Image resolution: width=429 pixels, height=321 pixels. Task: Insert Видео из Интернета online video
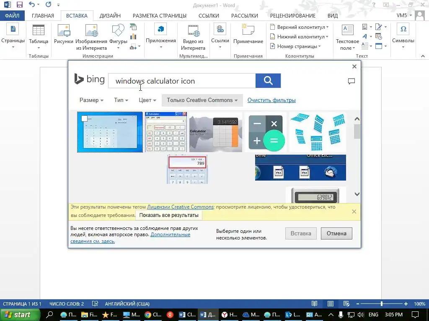193,37
